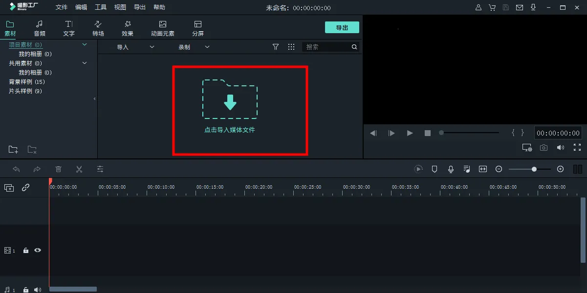Collapse the 项目素材 tree section
The height and width of the screenshot is (293, 587).
[85, 44]
